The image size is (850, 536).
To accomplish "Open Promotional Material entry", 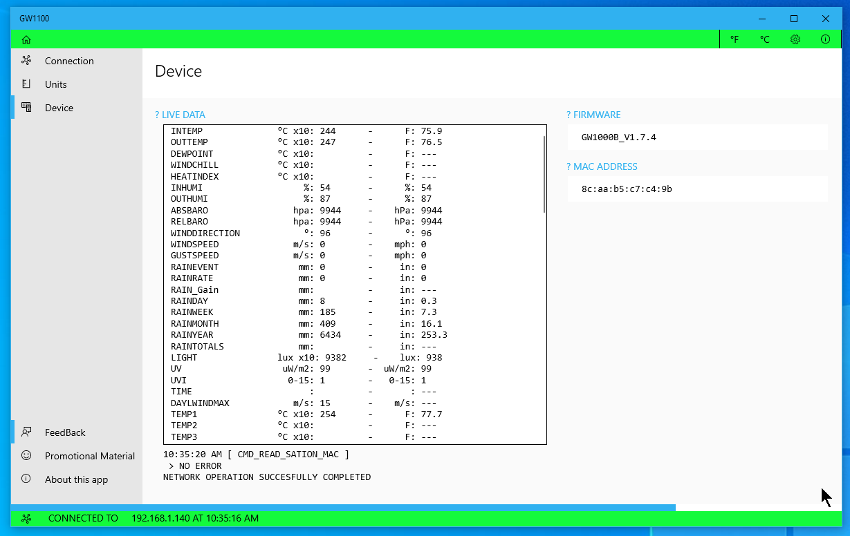I will tap(77, 456).
